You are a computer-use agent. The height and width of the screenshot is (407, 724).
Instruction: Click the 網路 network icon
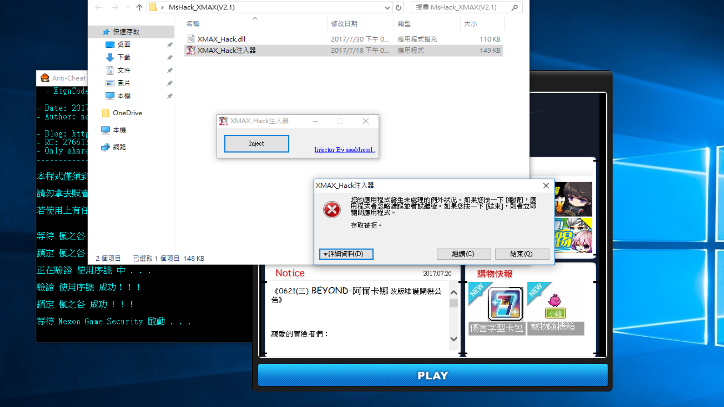[106, 147]
